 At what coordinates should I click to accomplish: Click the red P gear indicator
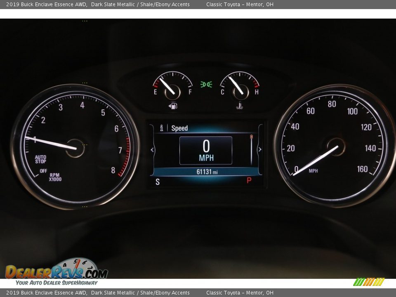coord(249,181)
